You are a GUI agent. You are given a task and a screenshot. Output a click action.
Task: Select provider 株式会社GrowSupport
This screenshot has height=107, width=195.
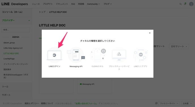16,76
